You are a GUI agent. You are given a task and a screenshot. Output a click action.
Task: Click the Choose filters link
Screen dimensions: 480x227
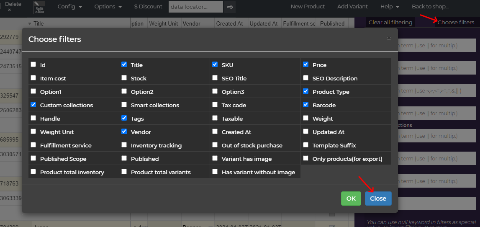pyautogui.click(x=457, y=23)
